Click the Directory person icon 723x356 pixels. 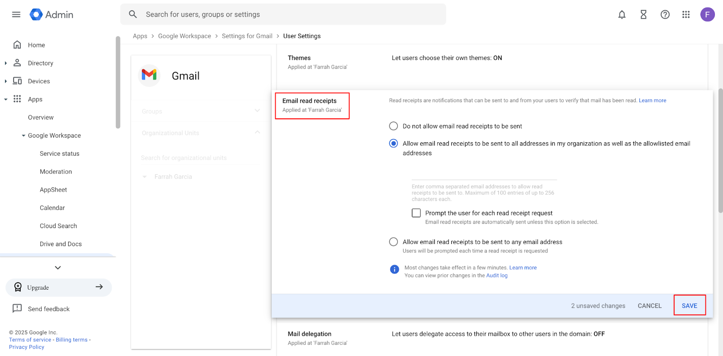pyautogui.click(x=17, y=63)
